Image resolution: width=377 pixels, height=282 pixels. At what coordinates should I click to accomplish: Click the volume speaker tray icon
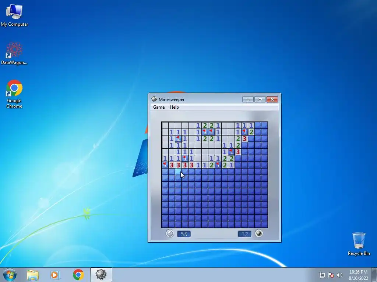339,275
